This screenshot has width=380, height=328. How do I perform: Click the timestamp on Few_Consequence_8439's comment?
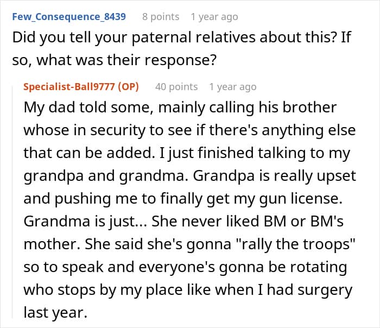[214, 17]
